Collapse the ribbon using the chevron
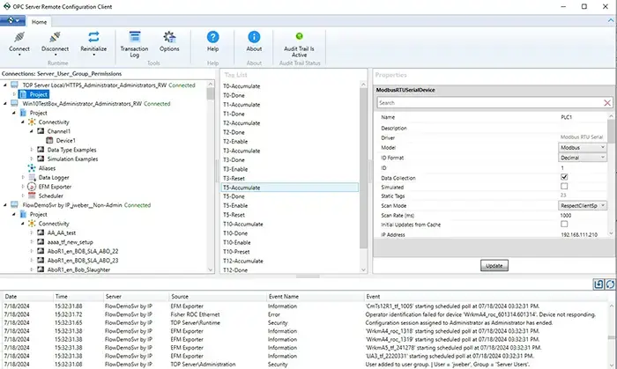This screenshot has width=617, height=369. click(x=610, y=20)
